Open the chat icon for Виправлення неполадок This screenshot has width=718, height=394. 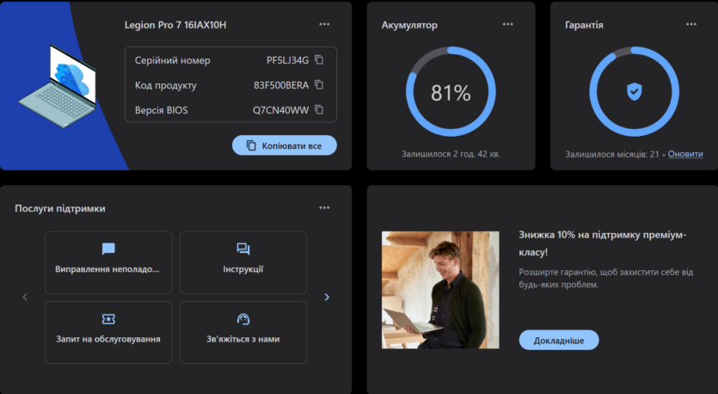coord(108,249)
